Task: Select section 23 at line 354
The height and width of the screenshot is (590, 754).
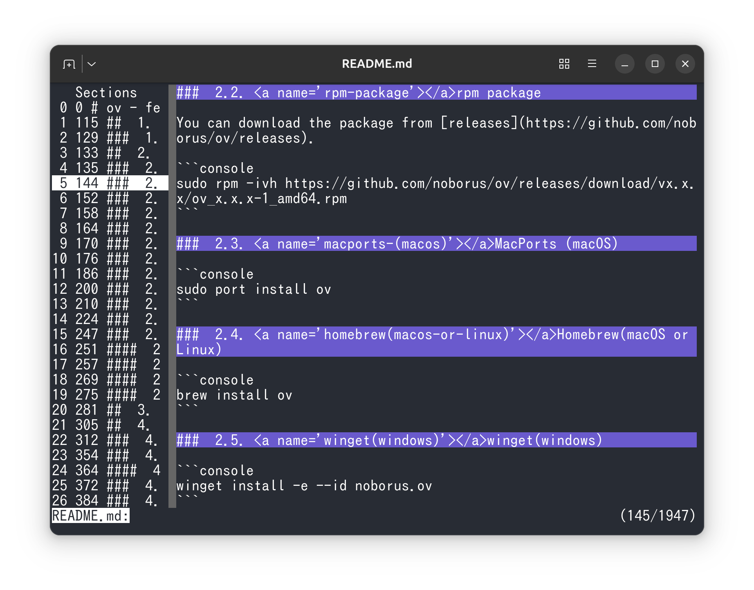Action: click(110, 455)
